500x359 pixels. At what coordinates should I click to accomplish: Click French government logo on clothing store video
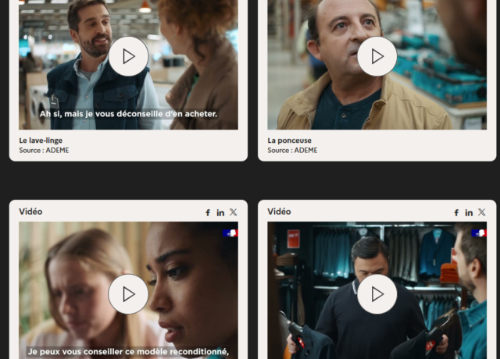coord(479,233)
